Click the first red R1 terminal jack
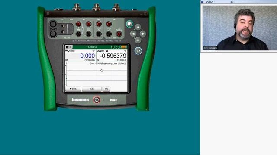Viewport: 277px width, 155px height. pyautogui.click(x=79, y=24)
